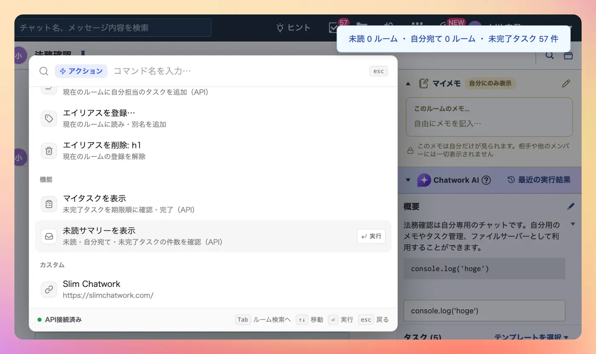The height and width of the screenshot is (354, 596).
Task: Select 未読サマリーを表示 command
Action: pos(213,236)
